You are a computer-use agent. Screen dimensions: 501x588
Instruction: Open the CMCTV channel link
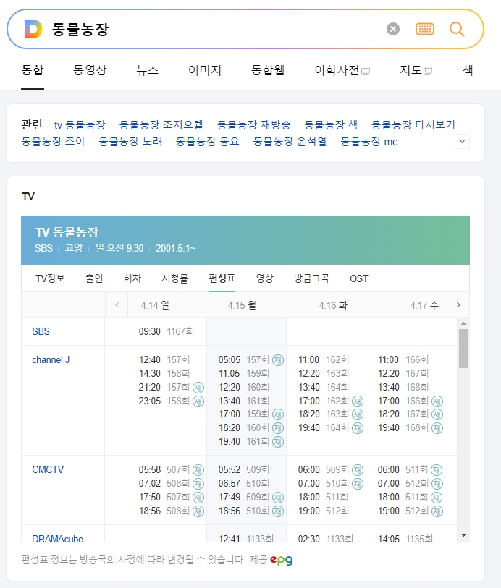[x=48, y=469]
